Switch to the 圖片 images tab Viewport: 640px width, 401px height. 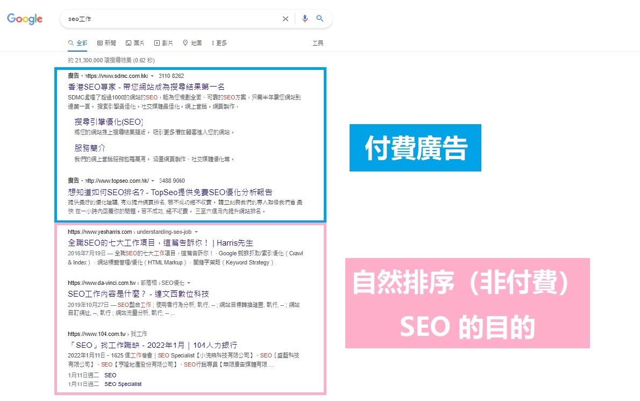point(135,43)
